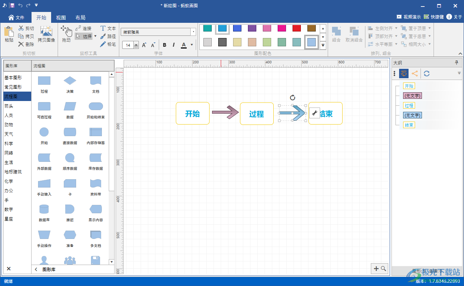The image size is (464, 286).
Task: Open the File (文件) tab
Action: click(16, 17)
